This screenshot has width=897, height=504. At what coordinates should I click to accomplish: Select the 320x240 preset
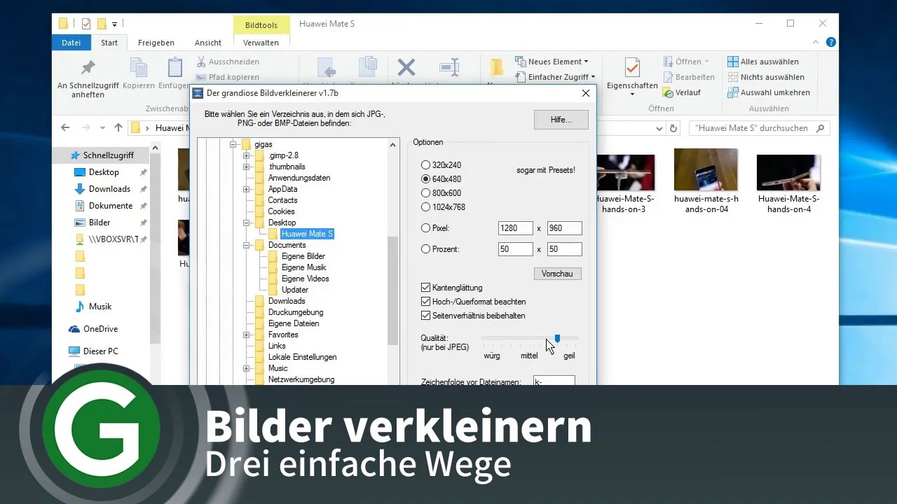pos(425,165)
